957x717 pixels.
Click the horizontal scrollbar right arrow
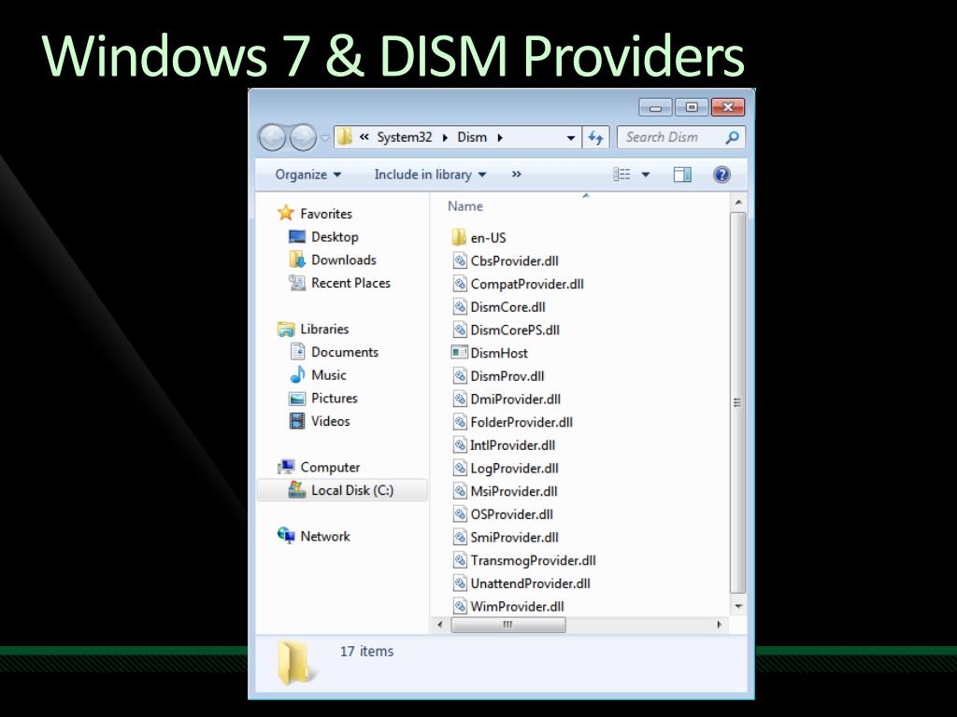719,625
